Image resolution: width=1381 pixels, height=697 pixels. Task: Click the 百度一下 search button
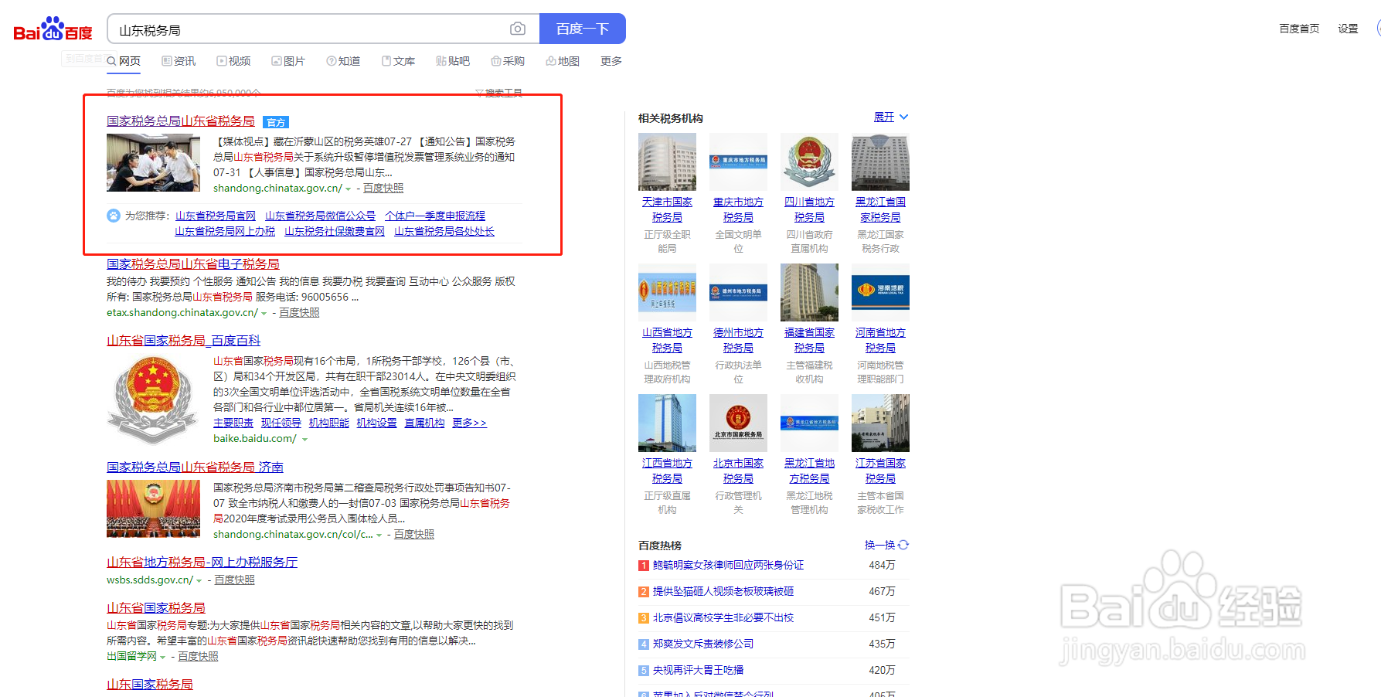point(583,29)
